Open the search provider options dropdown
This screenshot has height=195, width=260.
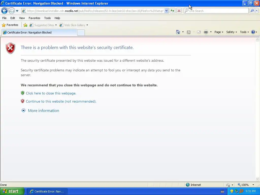(256, 11)
